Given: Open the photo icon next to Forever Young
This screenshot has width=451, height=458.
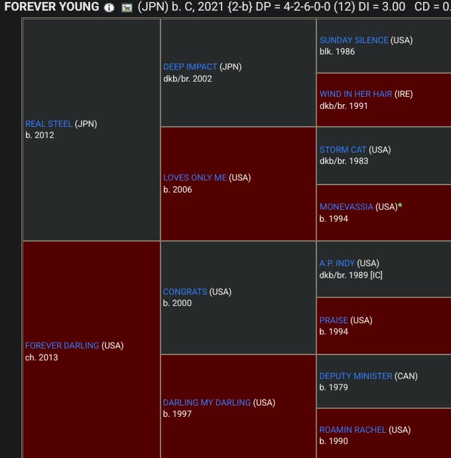Looking at the screenshot, I should point(127,8).
